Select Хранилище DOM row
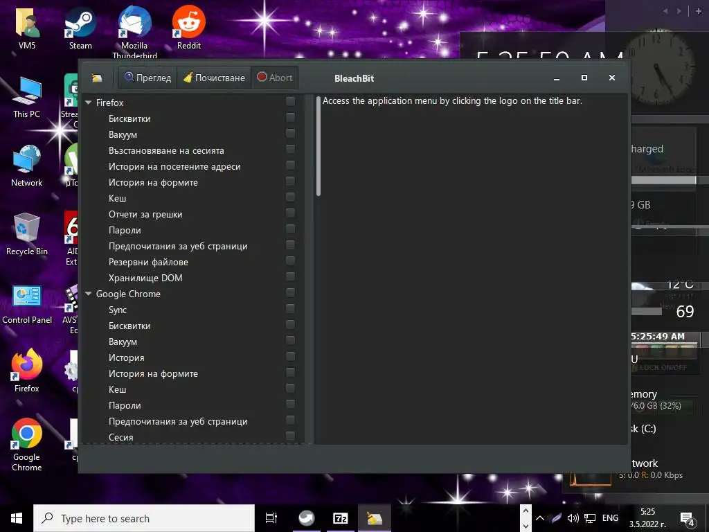 (x=193, y=278)
